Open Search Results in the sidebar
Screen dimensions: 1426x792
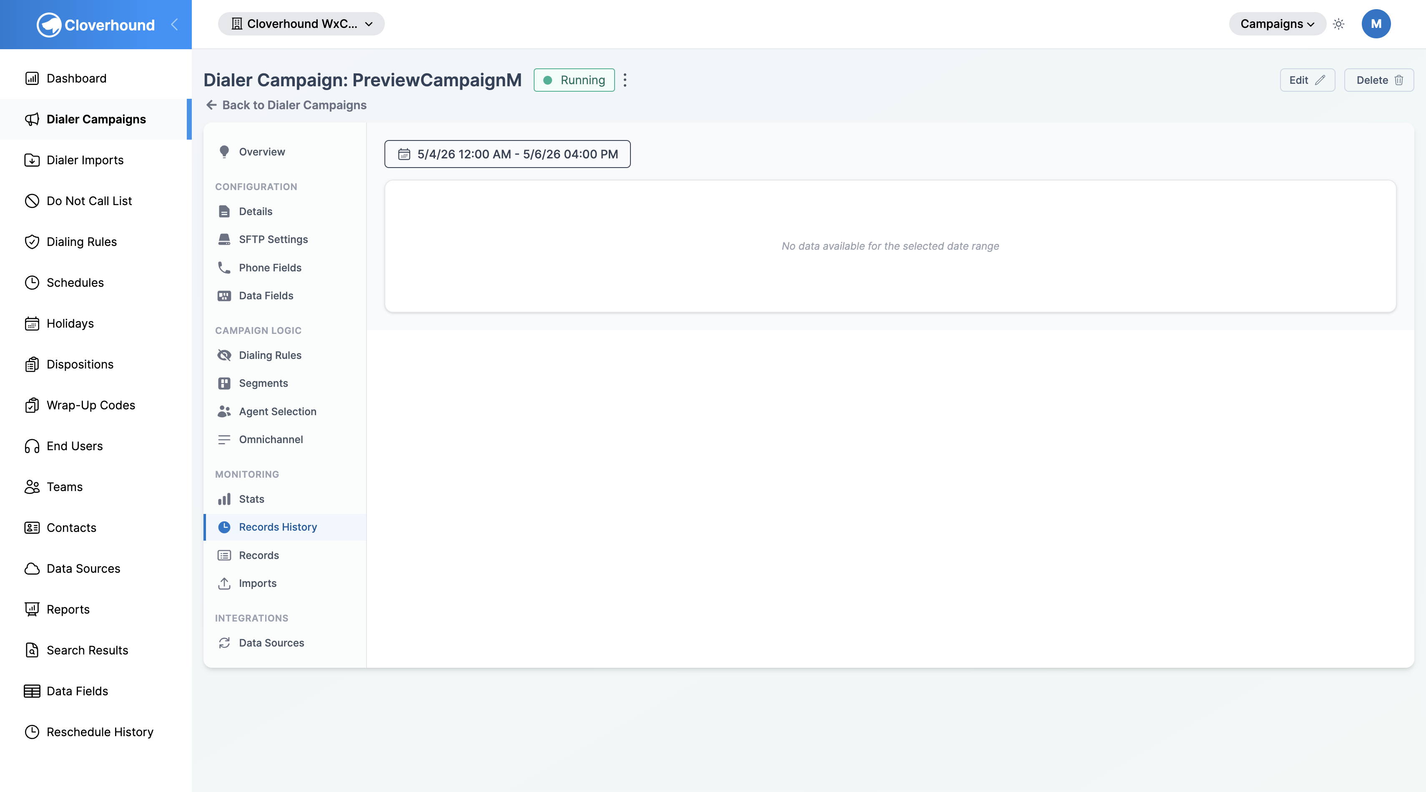(x=95, y=650)
